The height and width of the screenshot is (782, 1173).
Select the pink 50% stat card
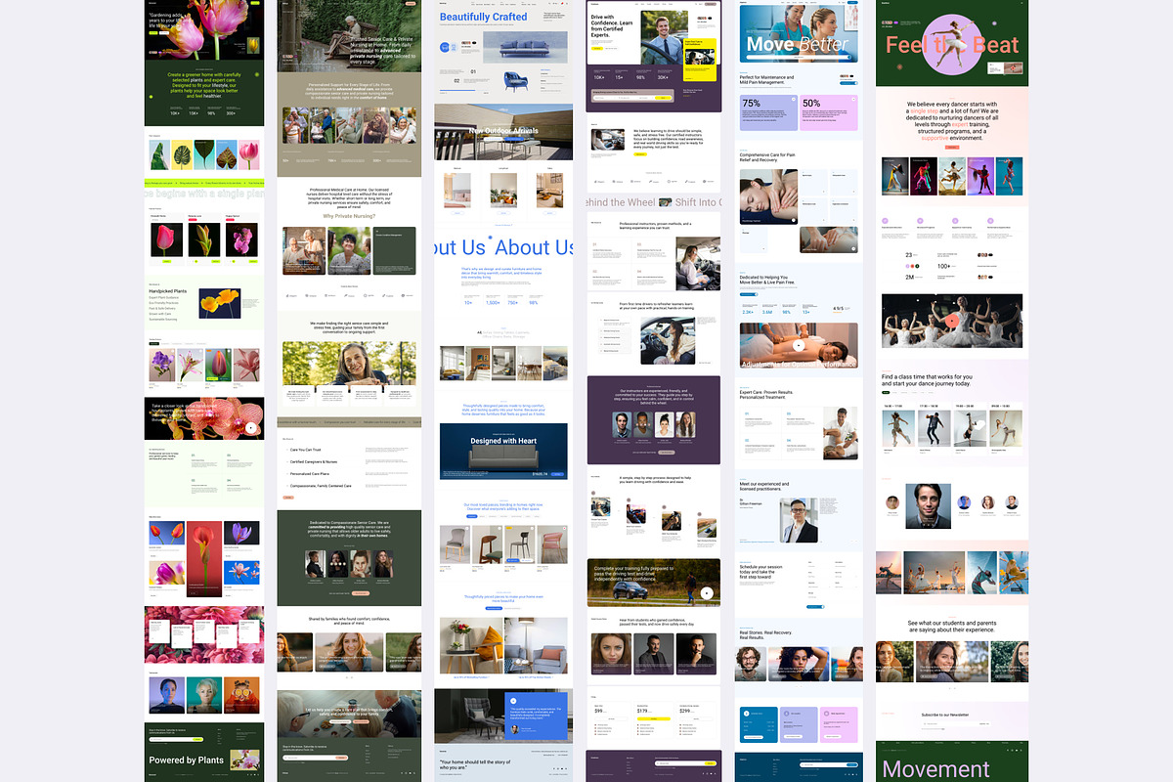coord(829,112)
